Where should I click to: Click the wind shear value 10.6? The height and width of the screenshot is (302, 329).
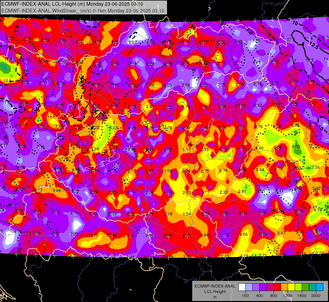tap(7, 81)
